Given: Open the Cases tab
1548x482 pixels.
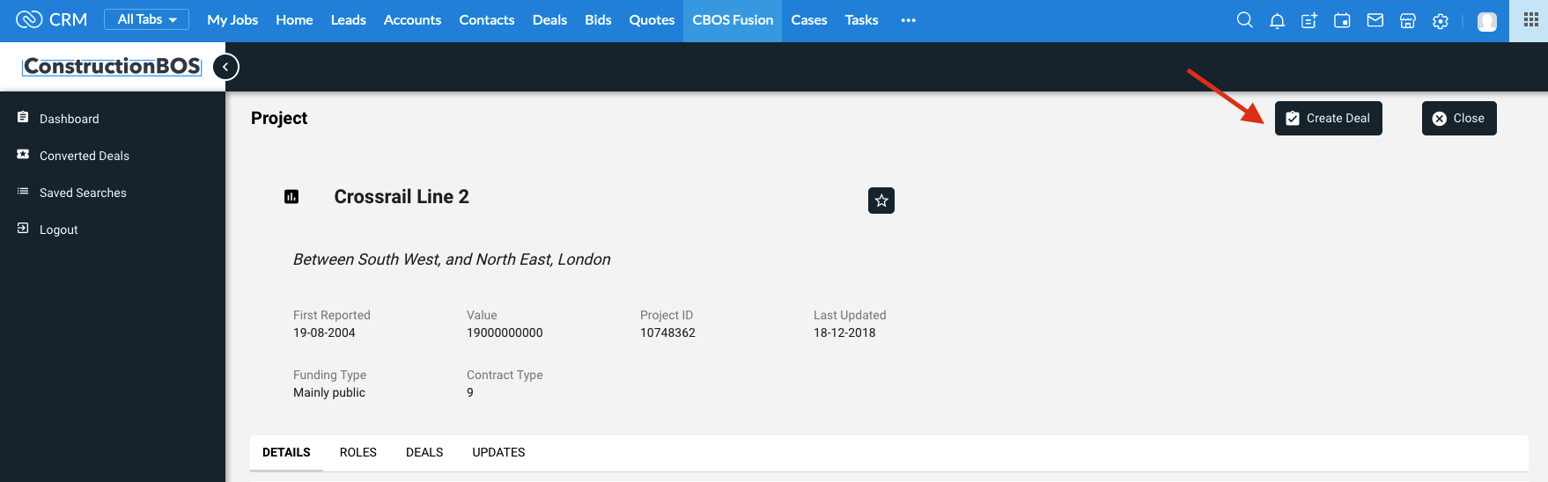Looking at the screenshot, I should click(x=809, y=19).
